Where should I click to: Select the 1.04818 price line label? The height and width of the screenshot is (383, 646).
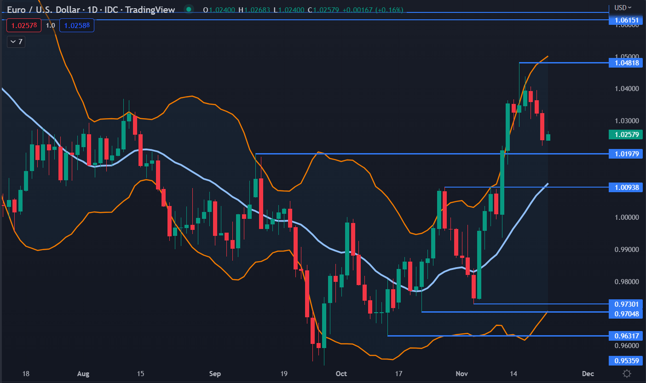(x=626, y=63)
